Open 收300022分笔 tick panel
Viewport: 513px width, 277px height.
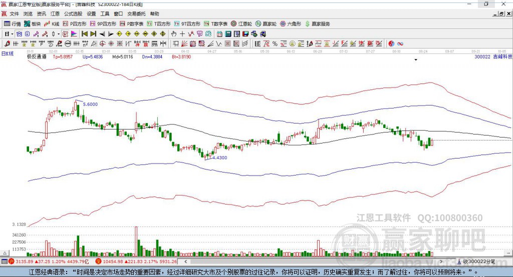click(x=476, y=261)
